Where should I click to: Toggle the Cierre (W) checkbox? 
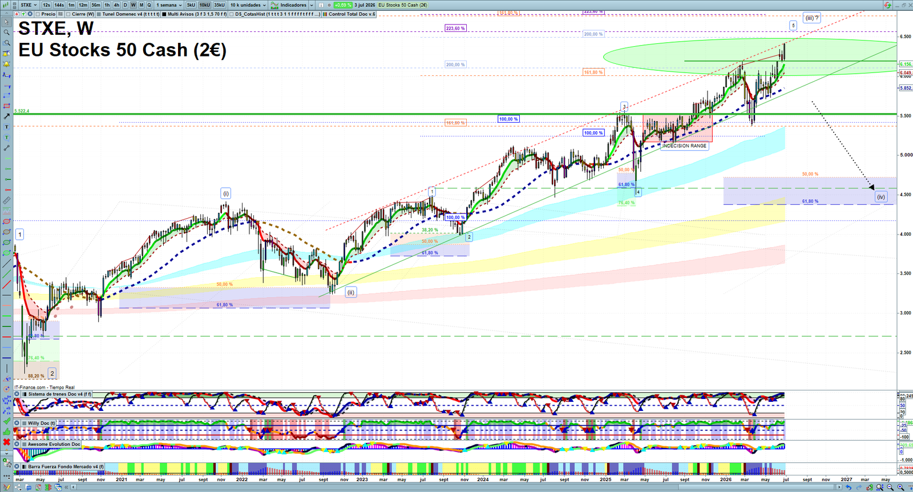coord(68,14)
